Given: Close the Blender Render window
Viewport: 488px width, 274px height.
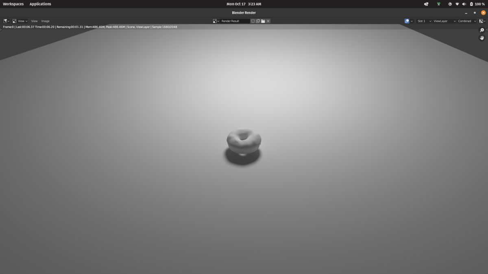Looking at the screenshot, I should (484, 13).
